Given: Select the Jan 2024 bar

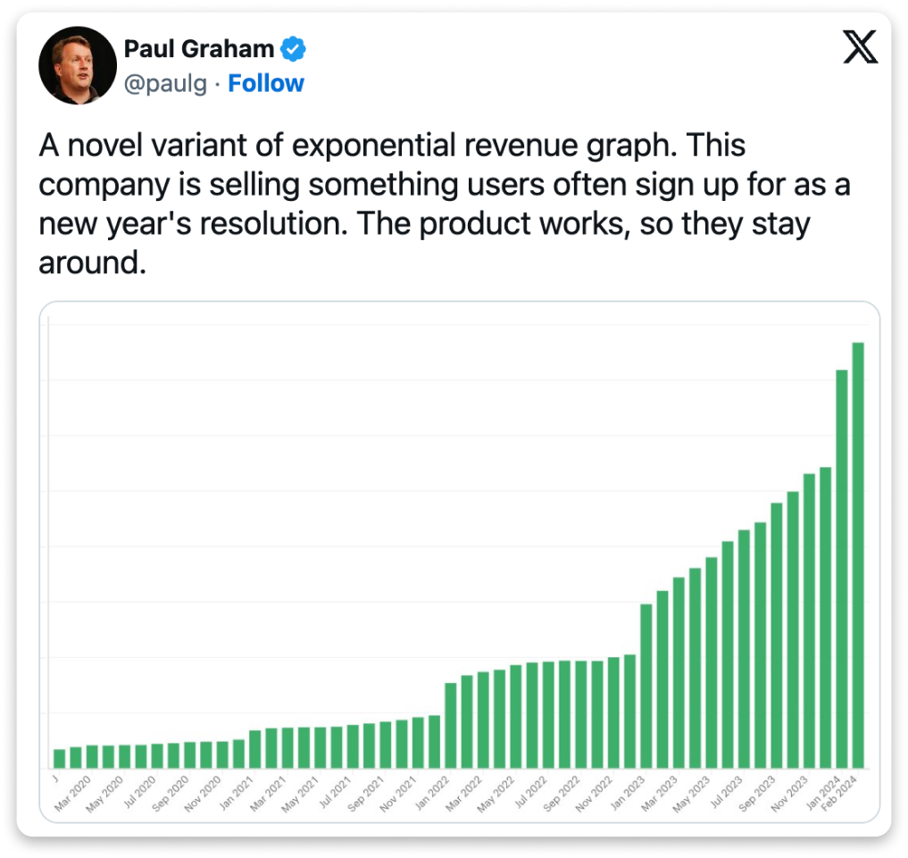Looking at the screenshot, I should [841, 569].
